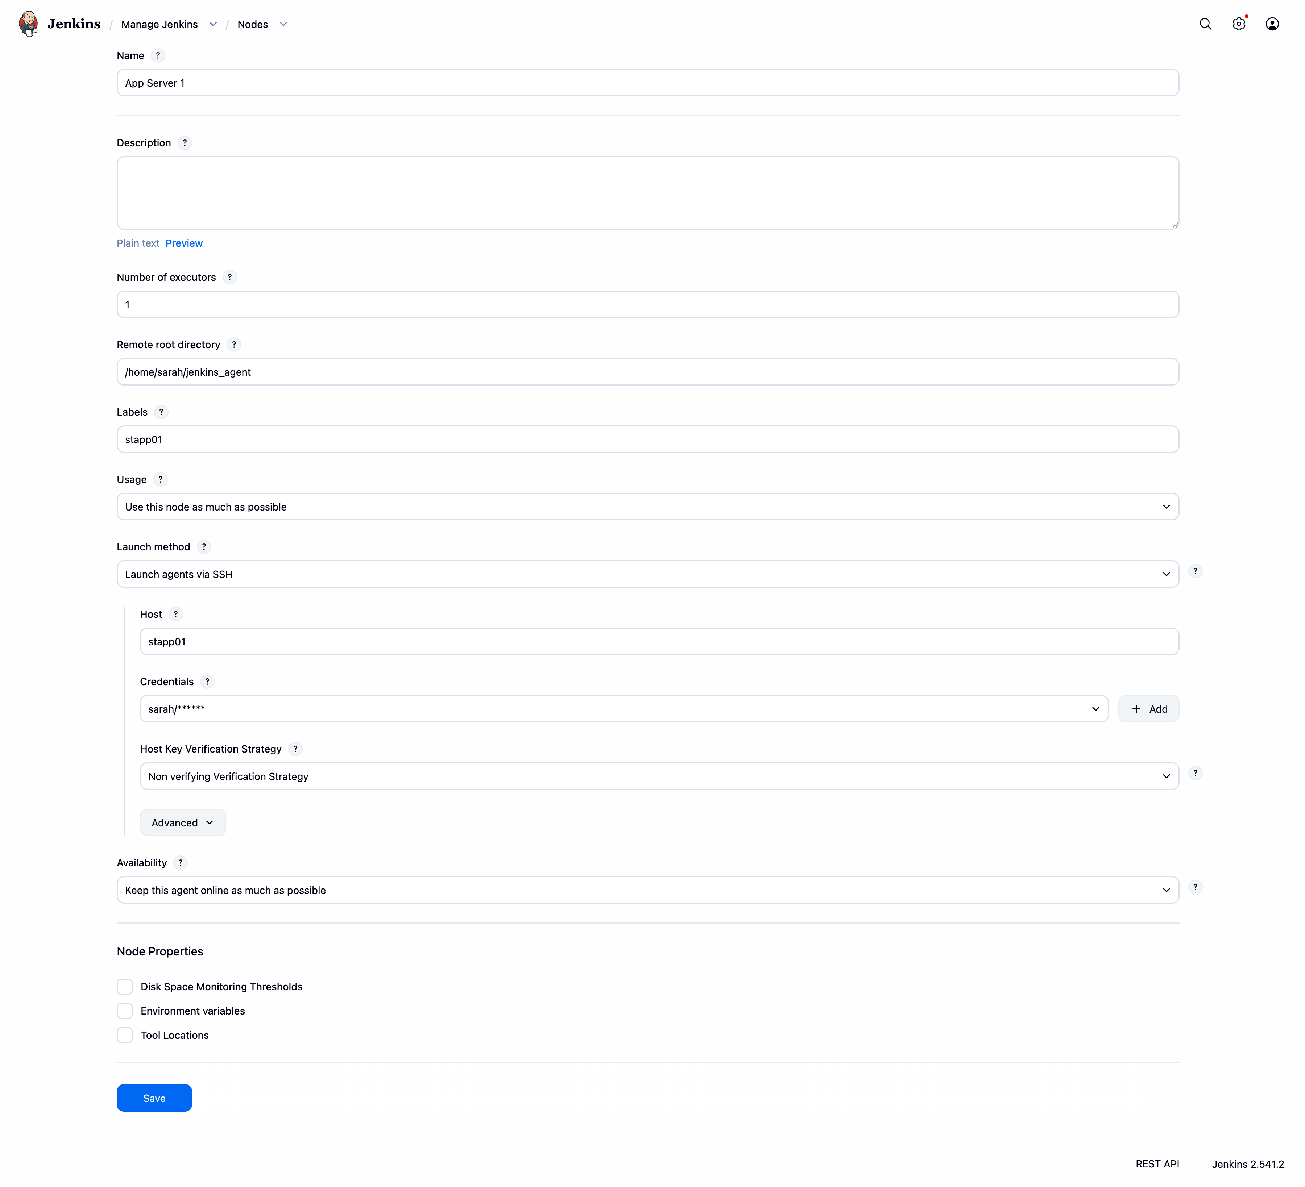Go to Nodes breadcrumb
1305x1187 pixels.
point(252,25)
